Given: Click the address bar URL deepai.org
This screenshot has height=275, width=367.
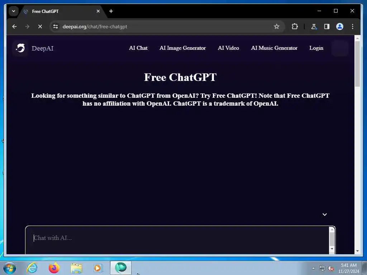Looking at the screenshot, I should 95,26.
